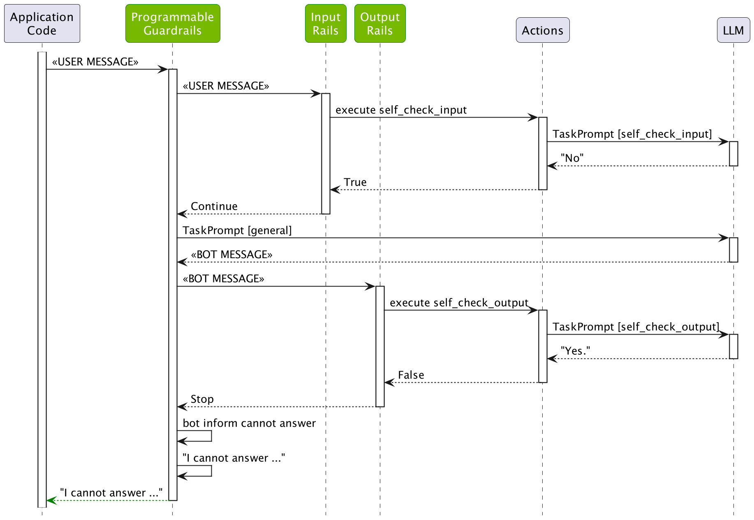Click the execute self_check_output message
The width and height of the screenshot is (754, 520).
(x=458, y=303)
